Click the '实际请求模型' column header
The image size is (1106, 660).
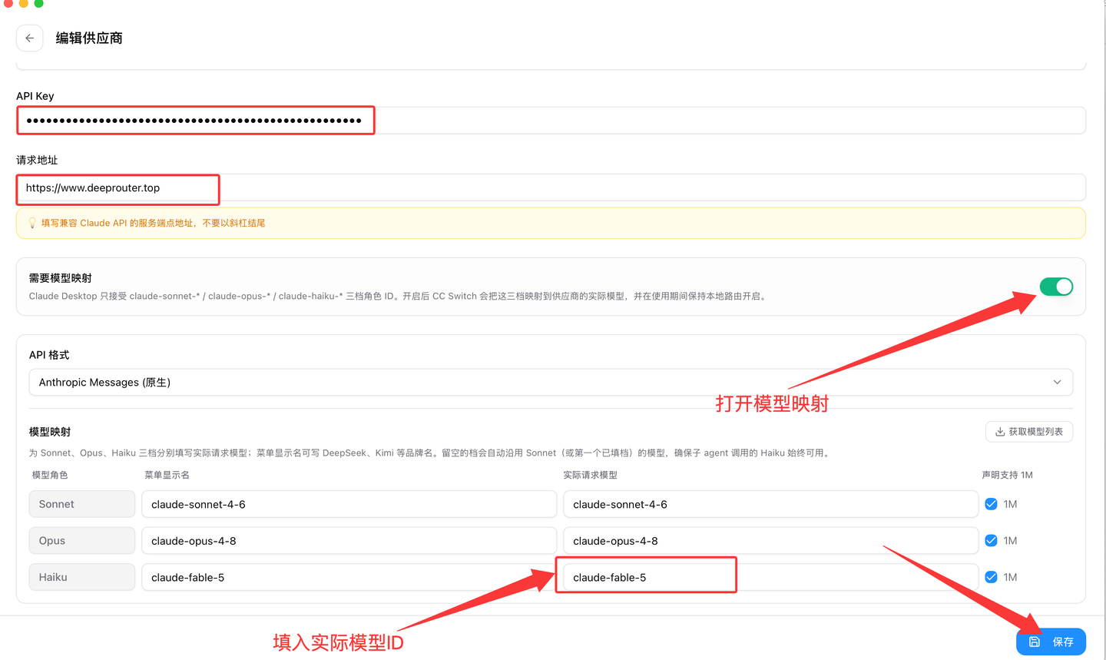tap(590, 475)
